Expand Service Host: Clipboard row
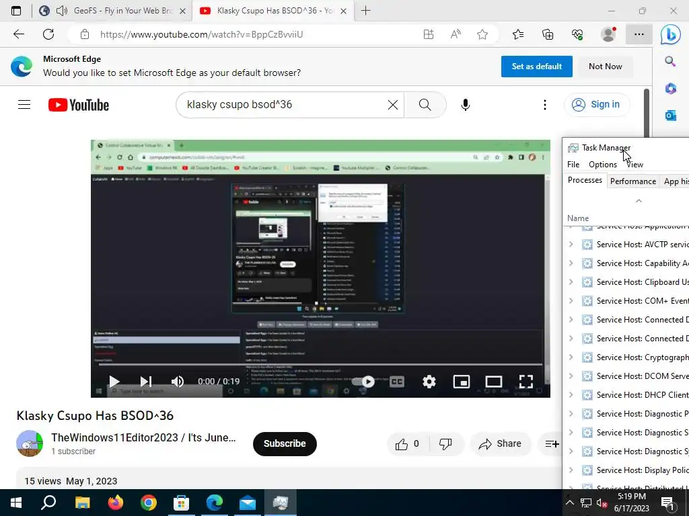This screenshot has height=516, width=689. tap(571, 282)
